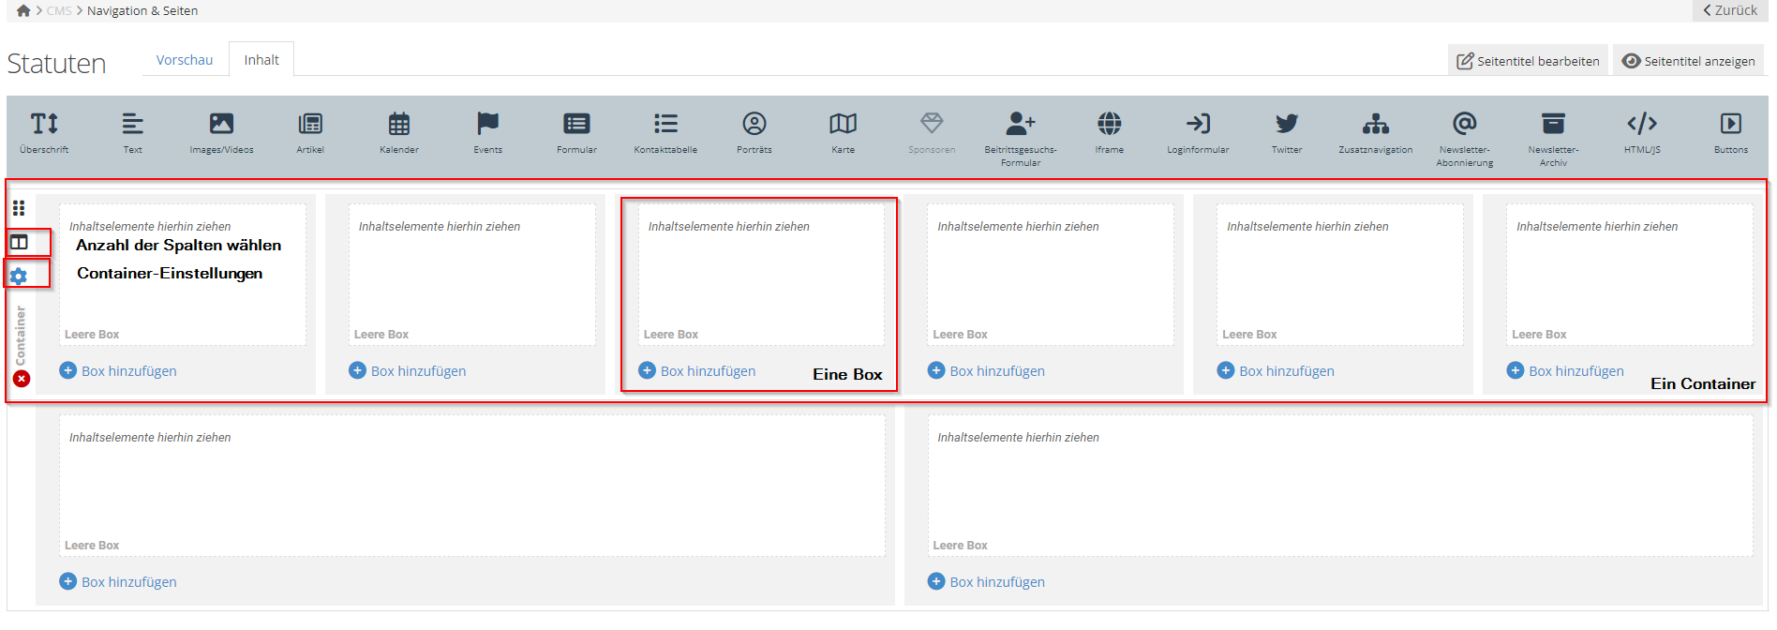
Task: Toggle Seitentitel anzeigen eye button
Action: [x=1689, y=61]
